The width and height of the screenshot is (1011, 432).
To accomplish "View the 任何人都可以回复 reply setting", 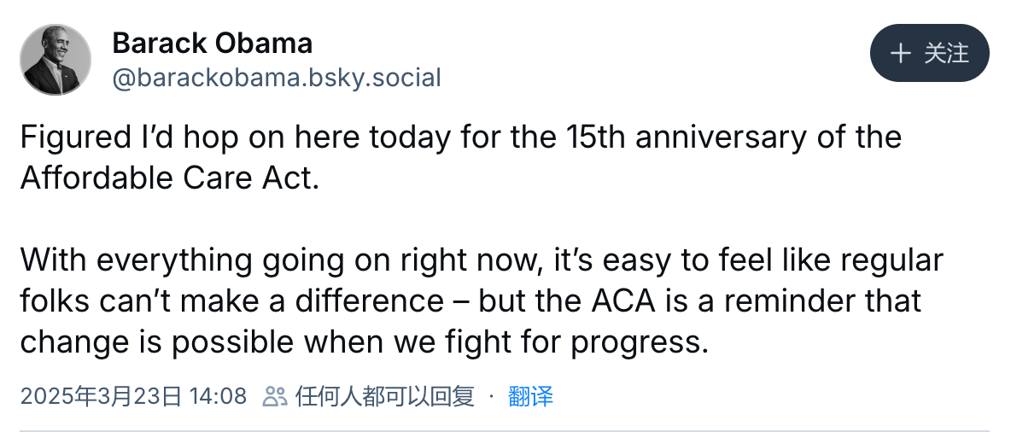I will 385,396.
